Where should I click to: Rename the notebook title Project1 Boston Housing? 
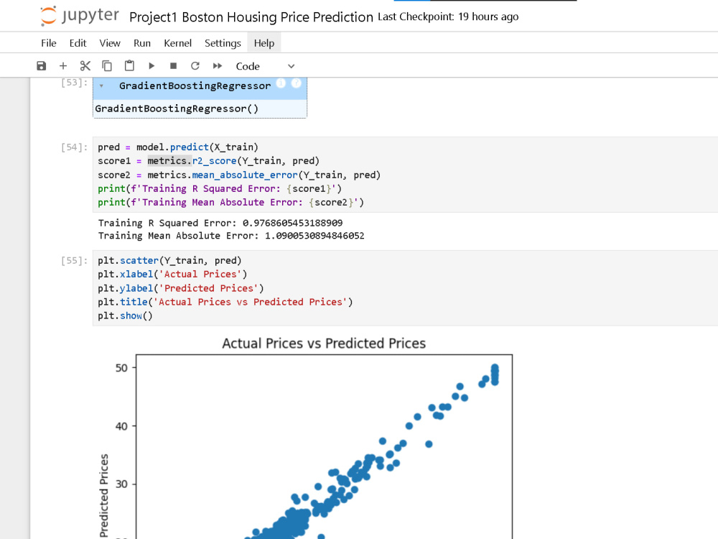pyautogui.click(x=251, y=17)
